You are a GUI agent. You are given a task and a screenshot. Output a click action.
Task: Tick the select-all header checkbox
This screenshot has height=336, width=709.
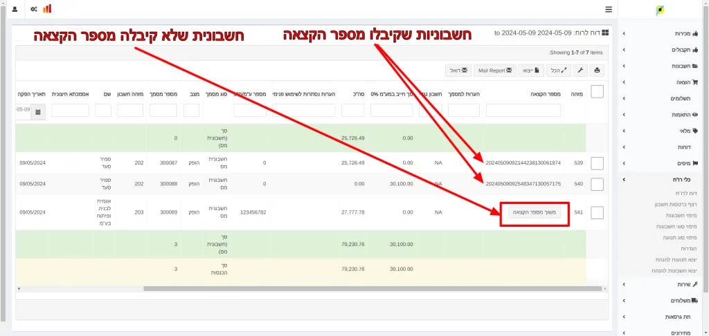[x=597, y=92]
